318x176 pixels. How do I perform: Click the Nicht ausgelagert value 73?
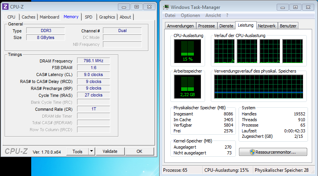[x=229, y=153]
